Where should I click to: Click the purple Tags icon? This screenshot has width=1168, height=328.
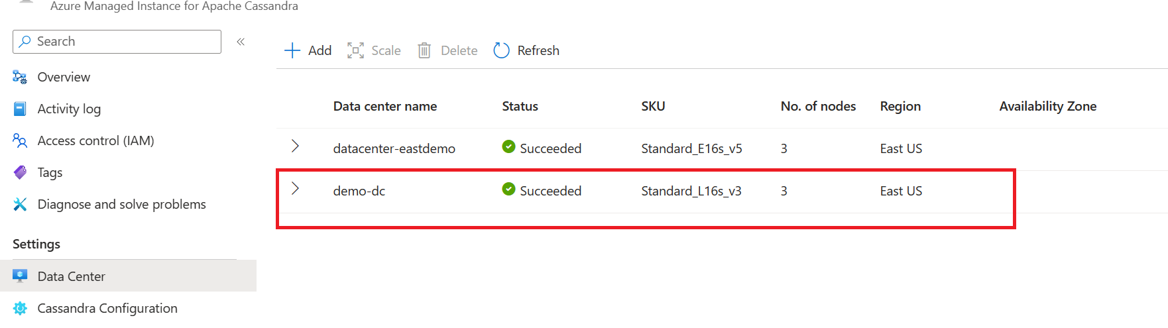click(20, 172)
